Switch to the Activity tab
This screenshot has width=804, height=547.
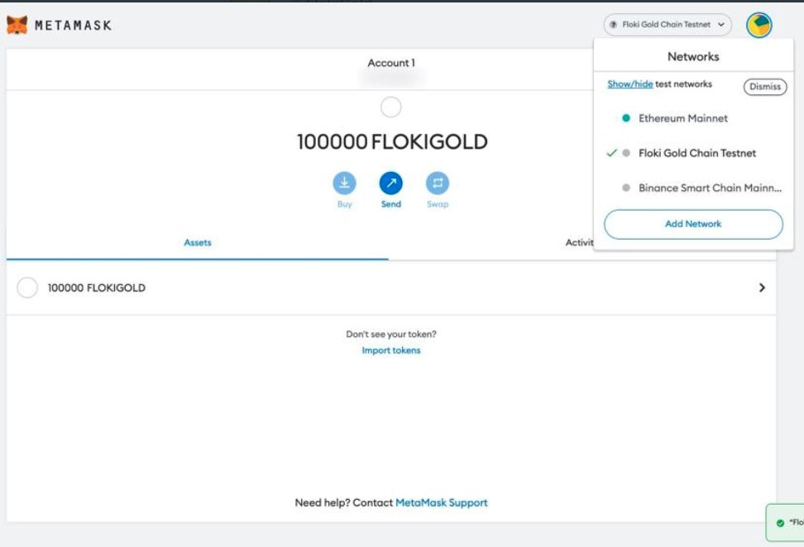click(579, 243)
